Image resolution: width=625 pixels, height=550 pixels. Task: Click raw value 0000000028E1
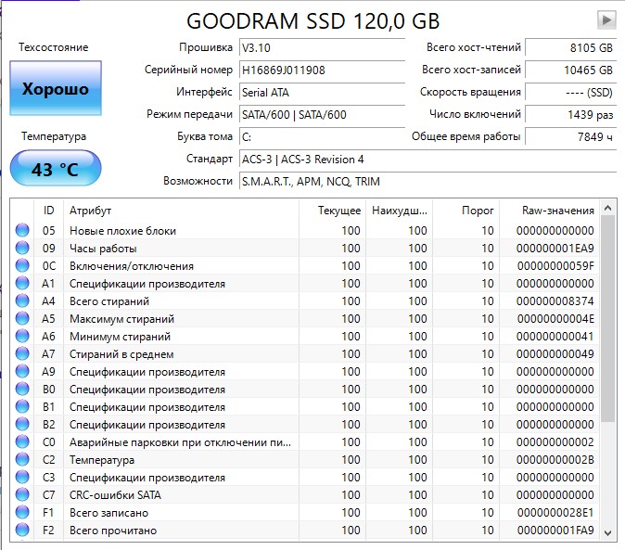pyautogui.click(x=555, y=513)
